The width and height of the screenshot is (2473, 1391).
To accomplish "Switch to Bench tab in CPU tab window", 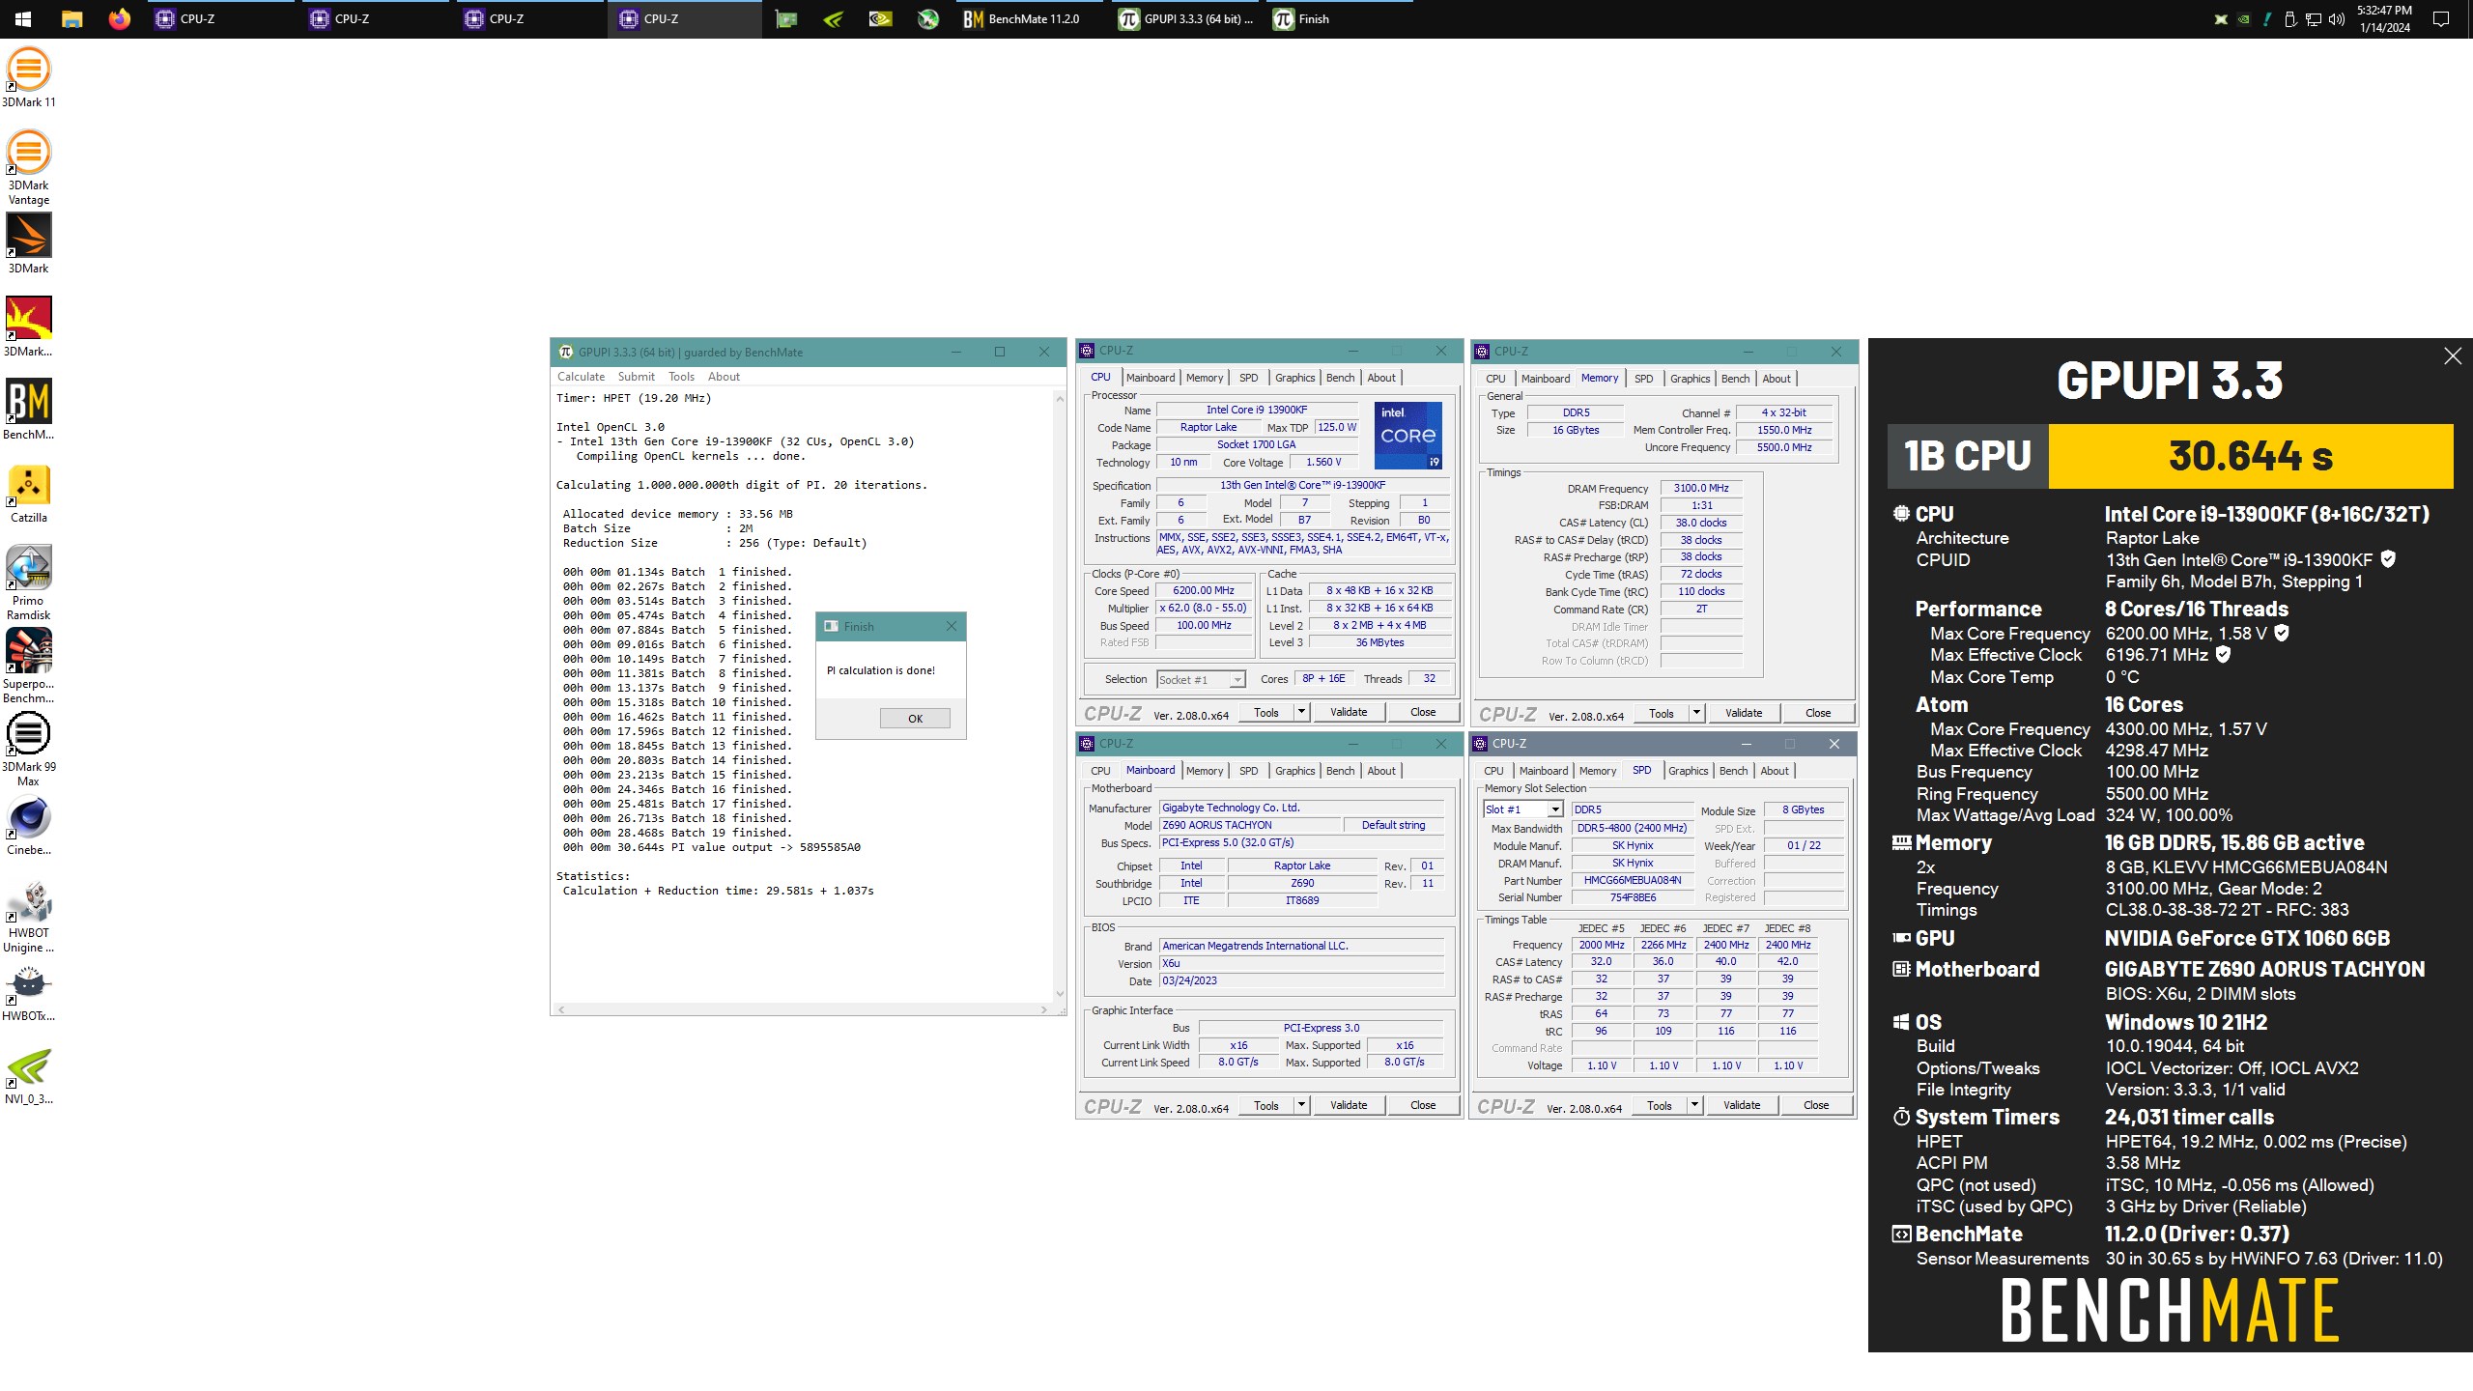I will point(1340,378).
